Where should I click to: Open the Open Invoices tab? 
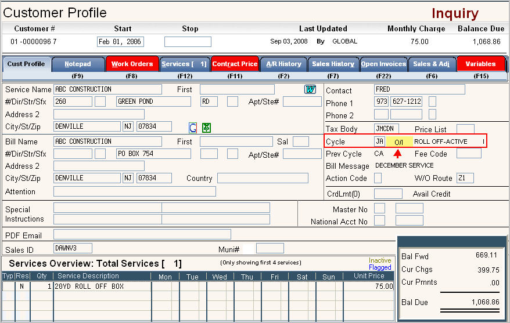383,64
